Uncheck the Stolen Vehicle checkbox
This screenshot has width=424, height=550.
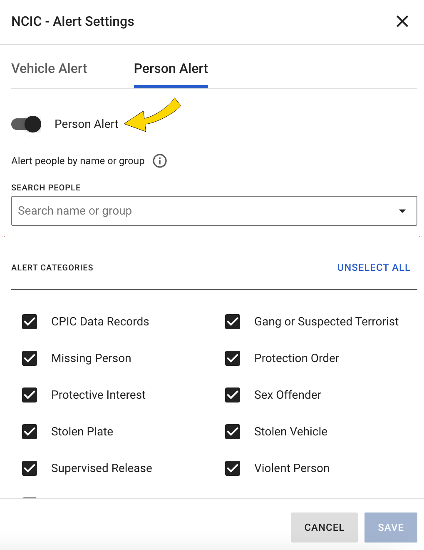click(233, 432)
